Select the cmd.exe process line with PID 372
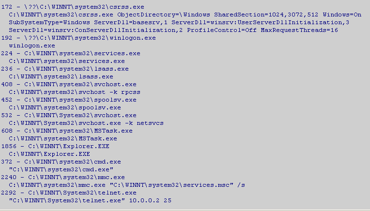 (61, 162)
